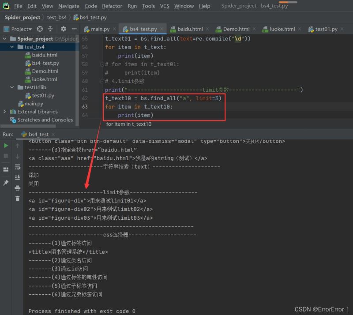Click the test_bs4 breadcrumb in navigation bar
The image size is (353, 315).
tap(57, 18)
